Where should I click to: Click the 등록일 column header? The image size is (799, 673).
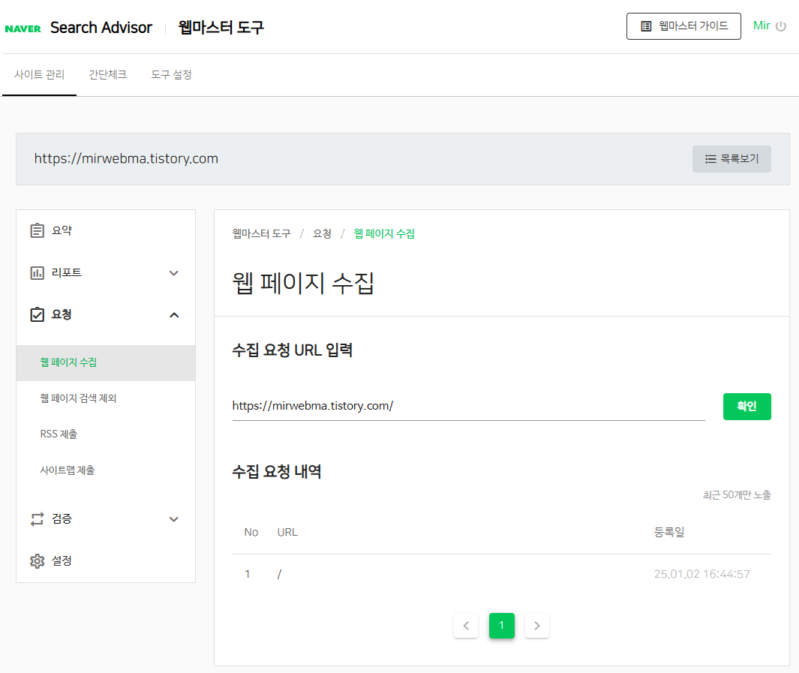(x=669, y=533)
